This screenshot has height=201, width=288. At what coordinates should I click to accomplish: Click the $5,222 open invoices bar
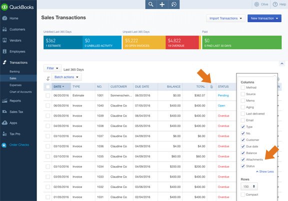click(x=144, y=42)
